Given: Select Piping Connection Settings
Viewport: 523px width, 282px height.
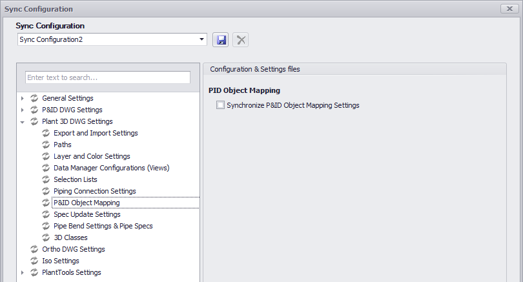Looking at the screenshot, I should pyautogui.click(x=95, y=191).
